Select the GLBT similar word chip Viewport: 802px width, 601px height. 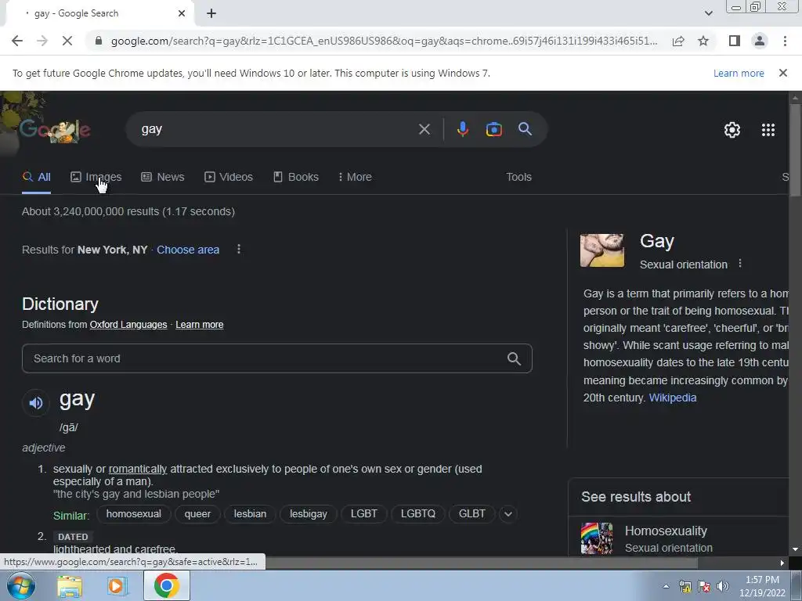[x=472, y=514]
